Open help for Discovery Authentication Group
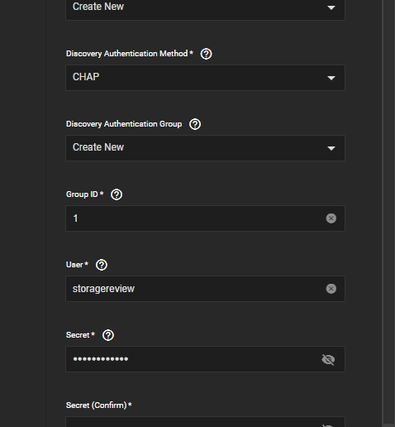This screenshot has height=427, width=395. click(195, 124)
